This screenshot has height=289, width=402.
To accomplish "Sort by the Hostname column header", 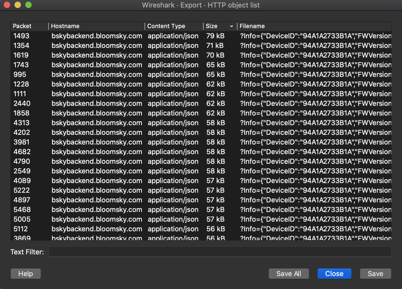I will point(97,26).
